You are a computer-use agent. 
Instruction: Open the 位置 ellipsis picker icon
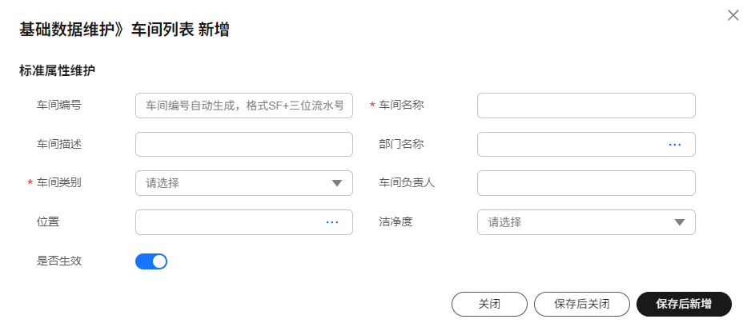(332, 222)
